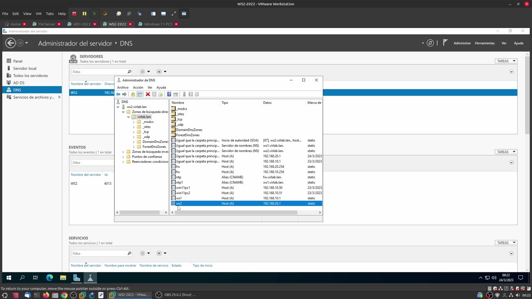Open Microsoft Edge from the guest taskbar
This screenshot has height=299, width=532.
[49, 277]
